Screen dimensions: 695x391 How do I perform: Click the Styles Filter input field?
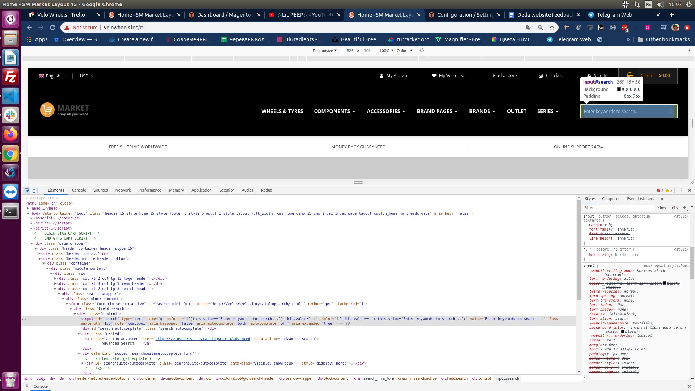point(618,208)
